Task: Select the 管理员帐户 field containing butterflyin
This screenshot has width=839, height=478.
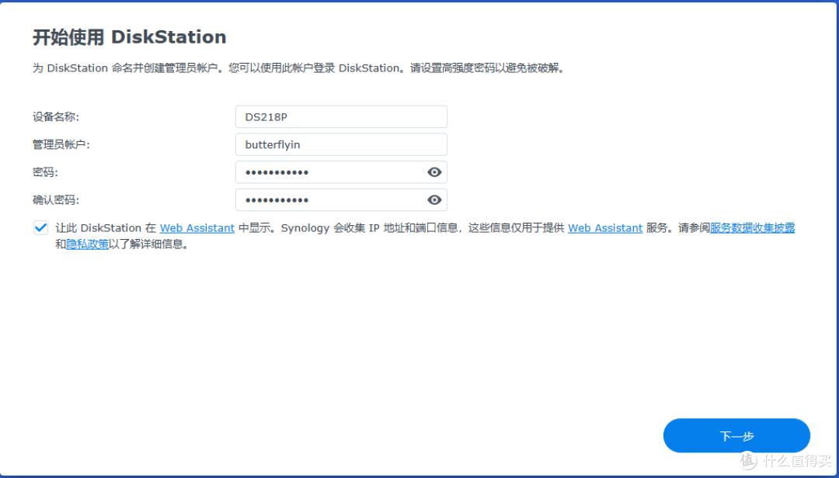Action: click(x=341, y=144)
